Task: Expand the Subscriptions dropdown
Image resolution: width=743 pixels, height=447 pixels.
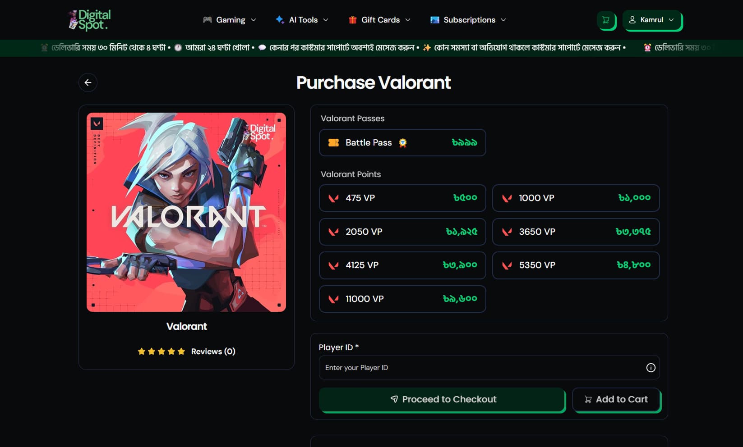Action: point(468,20)
